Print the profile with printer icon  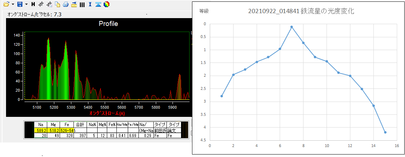tap(66, 4)
